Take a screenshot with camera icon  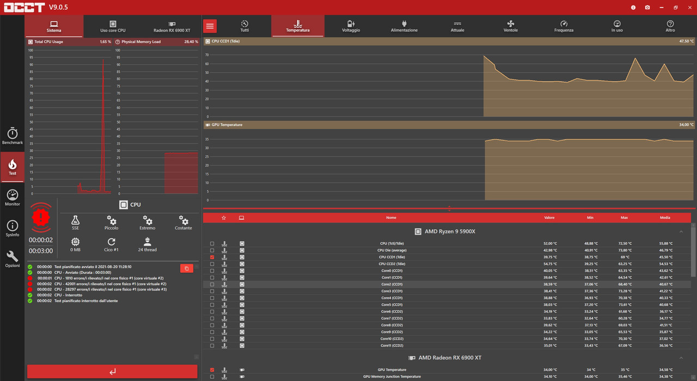click(647, 8)
